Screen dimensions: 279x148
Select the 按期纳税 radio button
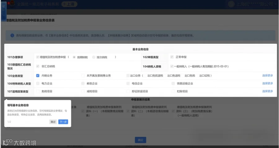click(74, 57)
